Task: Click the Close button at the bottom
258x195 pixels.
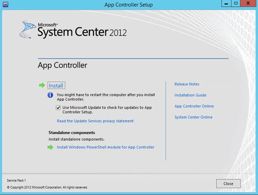Action: 228,184
